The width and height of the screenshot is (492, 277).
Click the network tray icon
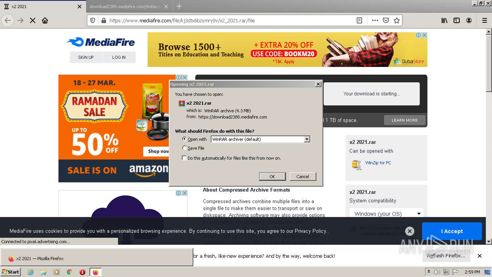pos(446,272)
